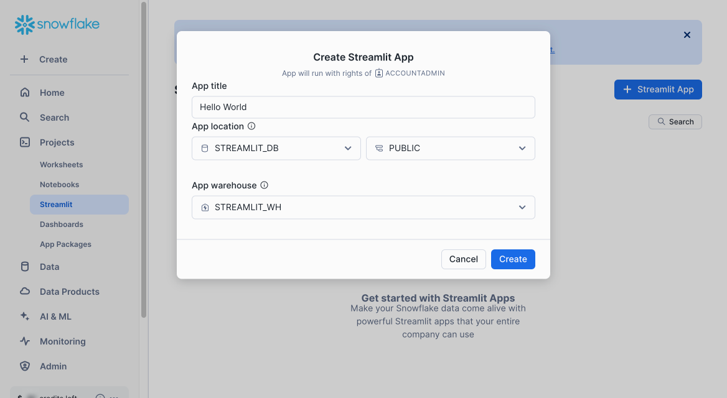Screen dimensions: 727x398
Task: Expand the STREAMLIT_DB database dropdown
Action: (x=347, y=148)
